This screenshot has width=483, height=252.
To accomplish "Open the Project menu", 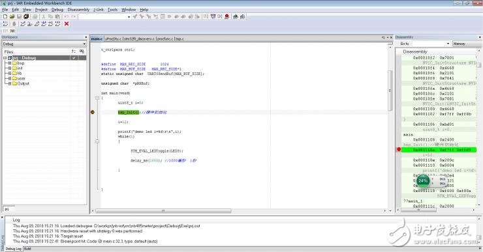I will [41, 10].
